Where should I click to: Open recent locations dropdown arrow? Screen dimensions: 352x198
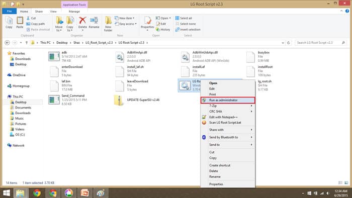coord(21,43)
